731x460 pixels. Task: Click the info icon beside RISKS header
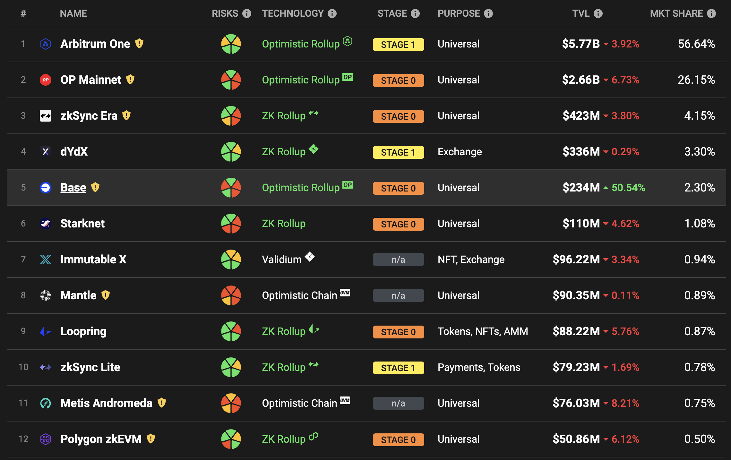point(247,13)
